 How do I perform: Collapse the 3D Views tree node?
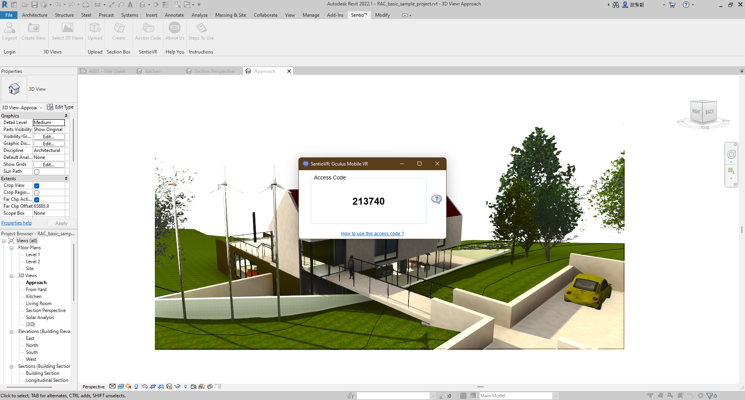coord(11,276)
